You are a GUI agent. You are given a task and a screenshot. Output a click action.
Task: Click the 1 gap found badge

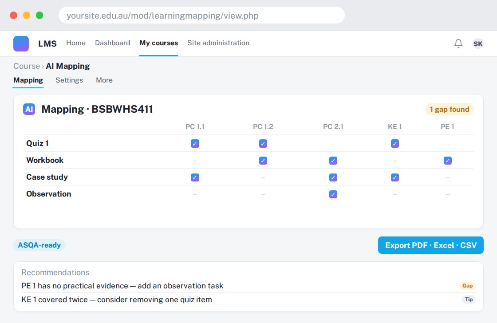click(x=450, y=109)
